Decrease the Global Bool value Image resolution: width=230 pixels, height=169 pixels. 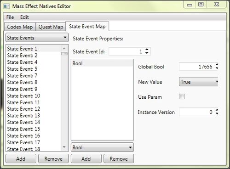coord(217,68)
